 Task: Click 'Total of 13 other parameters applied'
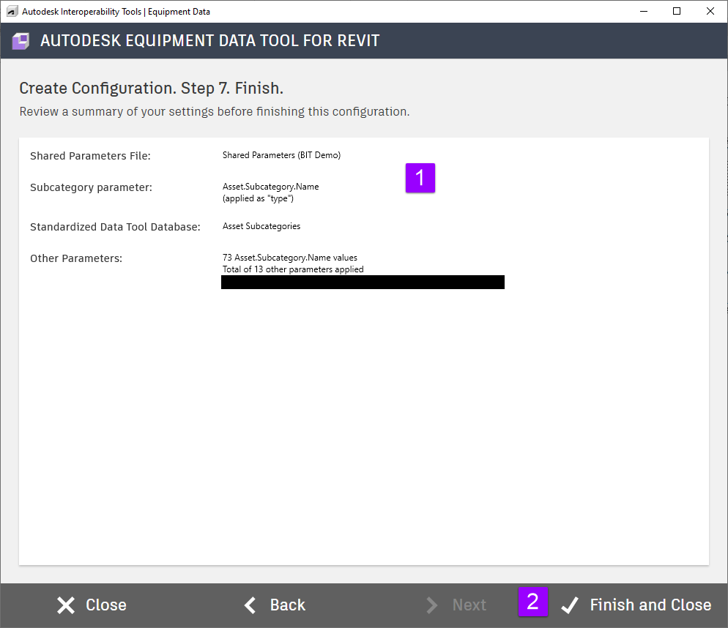(x=293, y=269)
